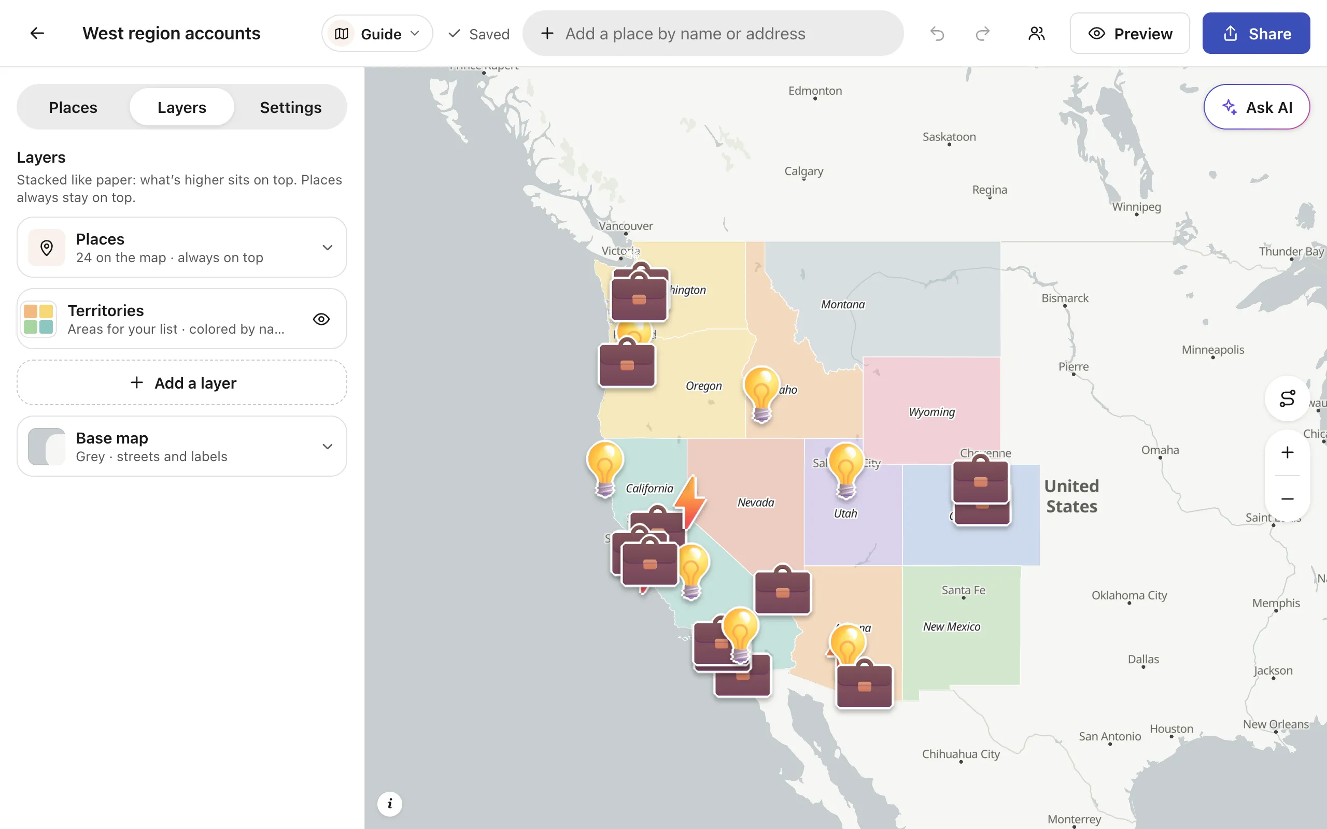Click the undo arrow icon
The image size is (1327, 829).
pos(937,34)
